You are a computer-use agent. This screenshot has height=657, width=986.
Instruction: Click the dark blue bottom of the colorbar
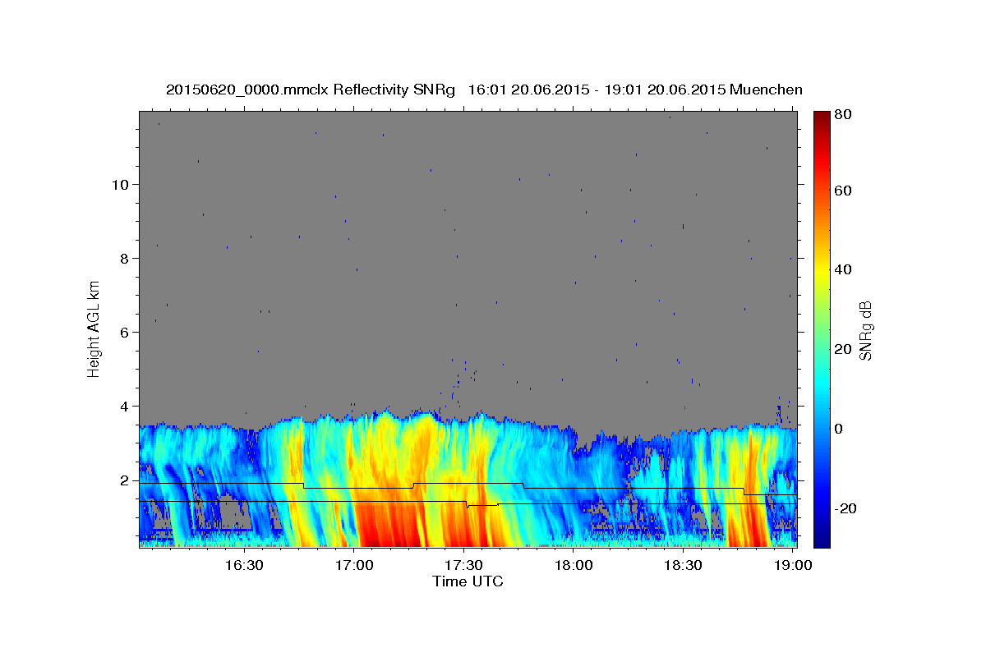(x=822, y=538)
